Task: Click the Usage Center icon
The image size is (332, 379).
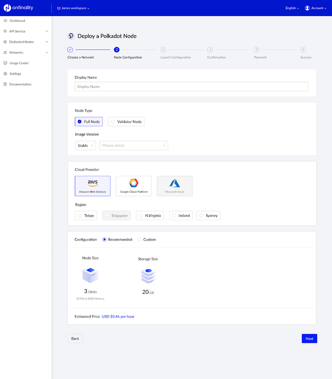Action: coord(5,63)
